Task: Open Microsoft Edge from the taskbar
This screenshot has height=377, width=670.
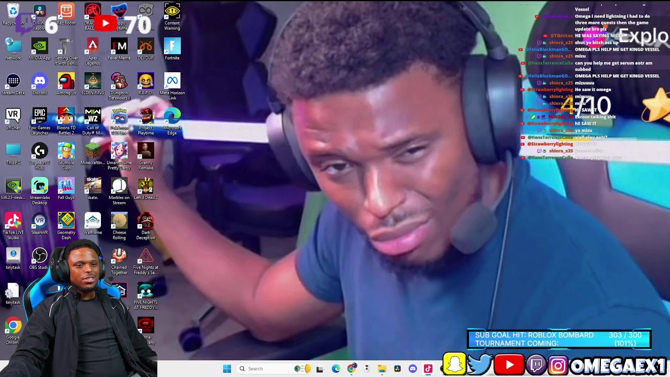Action: click(336, 369)
